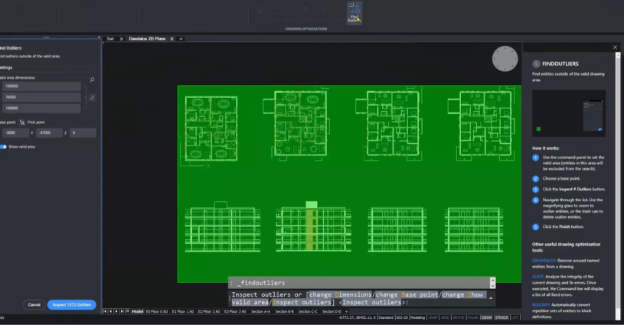Open the E2 Floor 2 A0 layout
The image size is (624, 325).
click(209, 311)
